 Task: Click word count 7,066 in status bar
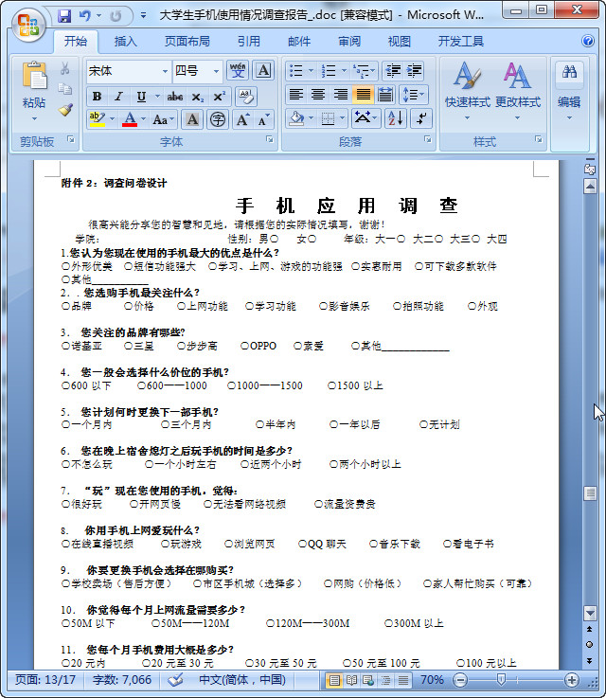122,680
